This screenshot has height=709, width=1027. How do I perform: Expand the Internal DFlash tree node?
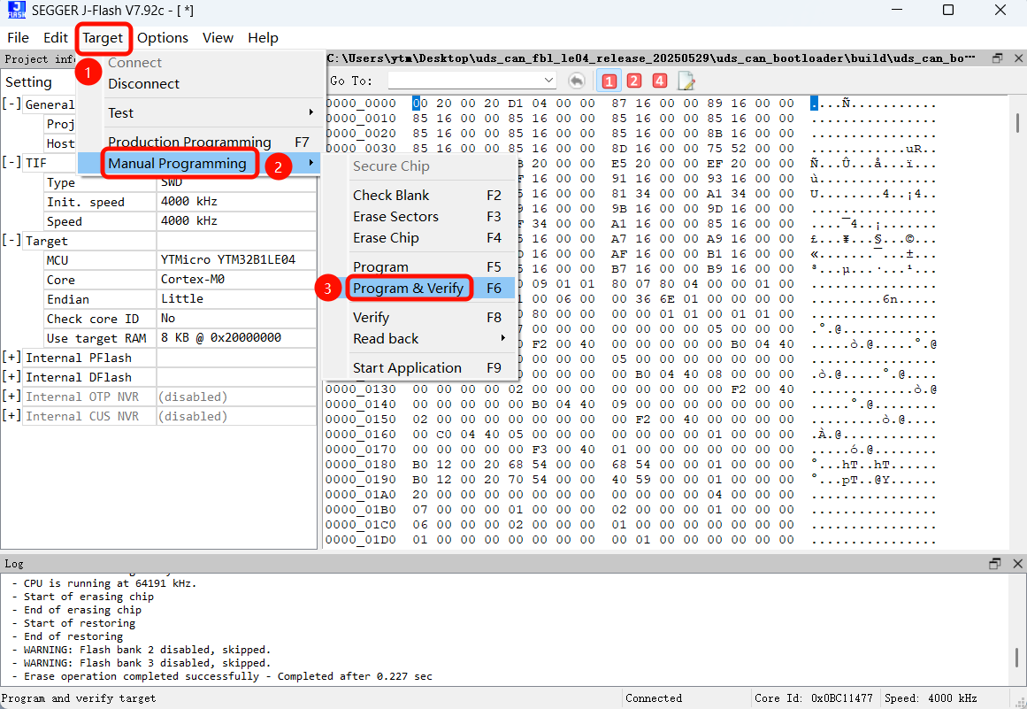11,377
